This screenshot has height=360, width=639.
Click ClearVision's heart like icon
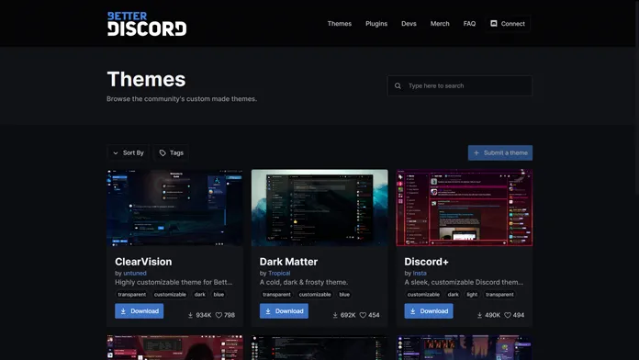tap(219, 315)
